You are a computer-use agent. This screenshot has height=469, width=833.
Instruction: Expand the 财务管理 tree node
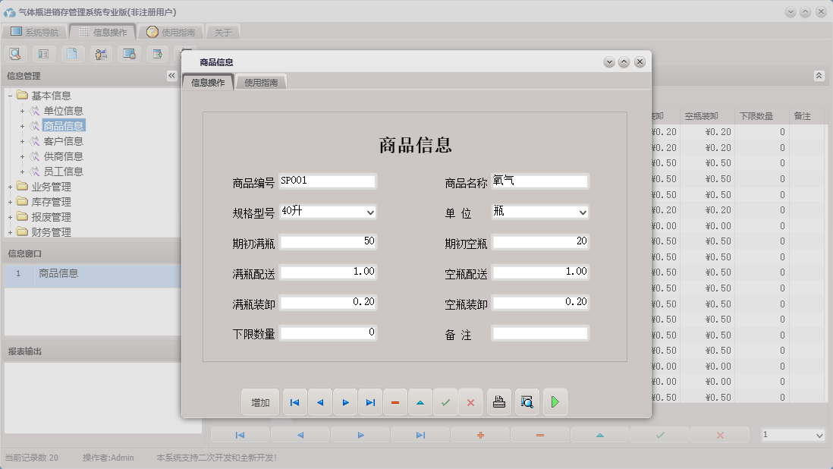point(10,231)
